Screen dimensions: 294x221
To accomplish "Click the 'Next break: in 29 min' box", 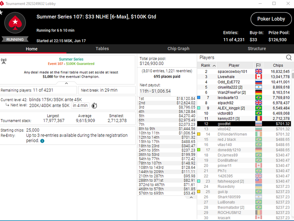I will pos(107,90).
